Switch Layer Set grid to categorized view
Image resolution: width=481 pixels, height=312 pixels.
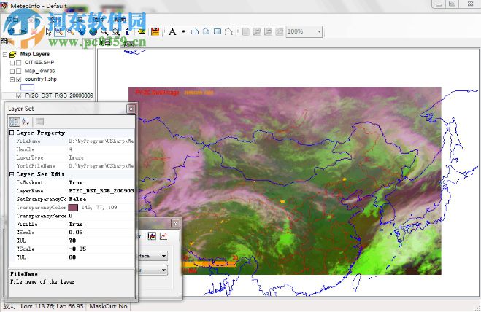point(15,122)
